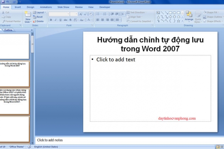Toggle Align Text Left
The image size is (224, 149).
[x=98, y=20]
